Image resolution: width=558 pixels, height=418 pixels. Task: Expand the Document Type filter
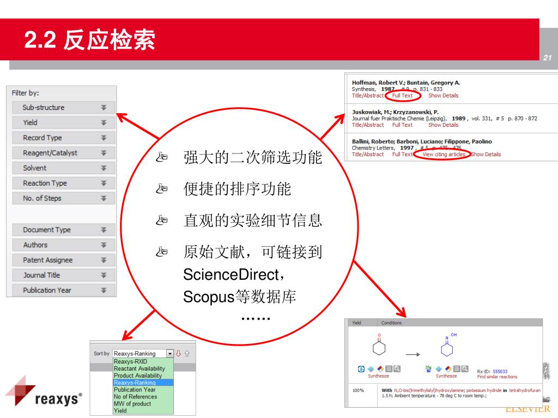coord(64,230)
